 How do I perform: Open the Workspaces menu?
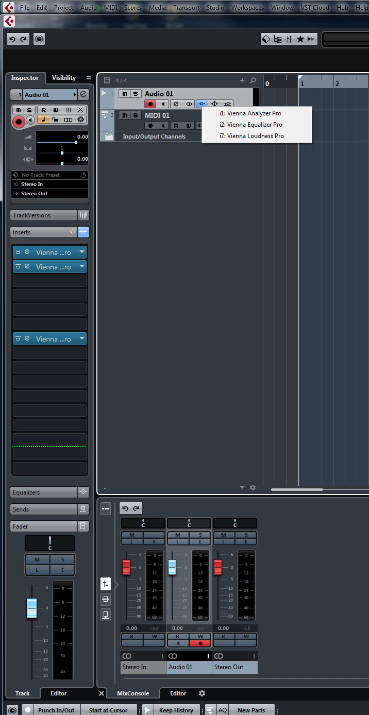click(x=247, y=8)
